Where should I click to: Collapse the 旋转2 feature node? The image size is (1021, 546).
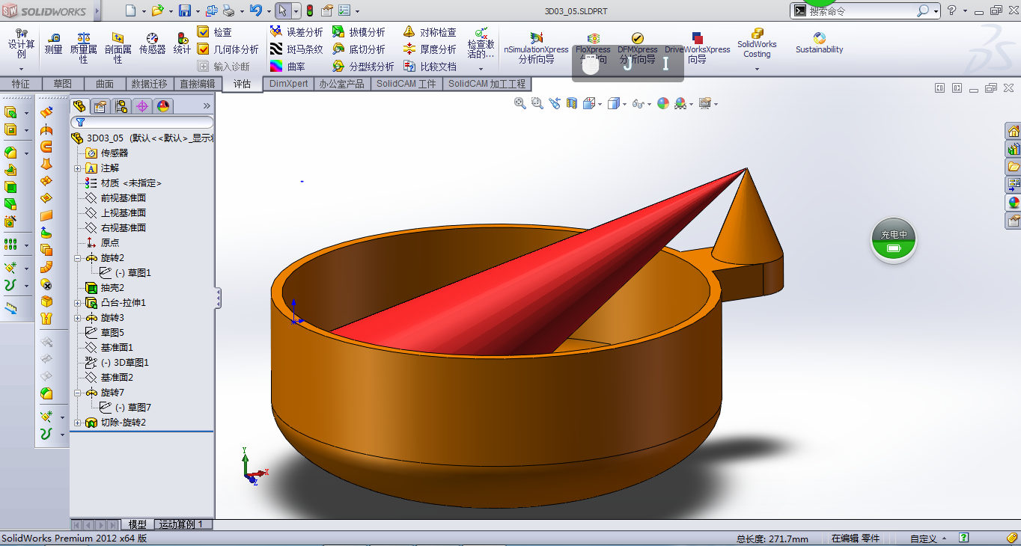click(x=78, y=258)
